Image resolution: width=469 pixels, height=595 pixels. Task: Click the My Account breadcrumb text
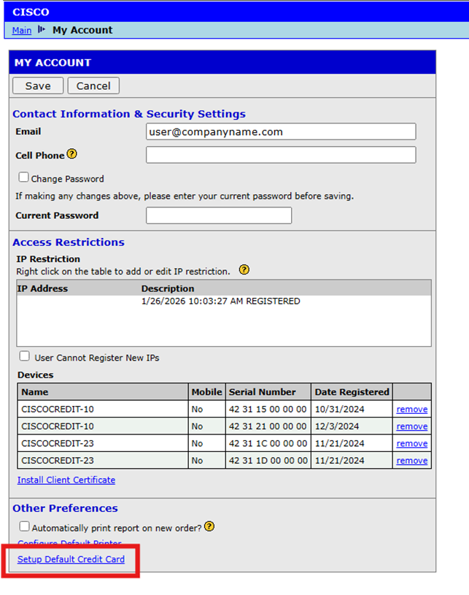point(82,30)
